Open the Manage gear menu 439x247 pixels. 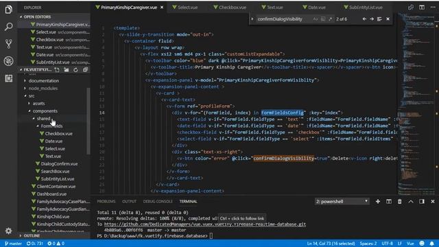[x=9, y=231]
